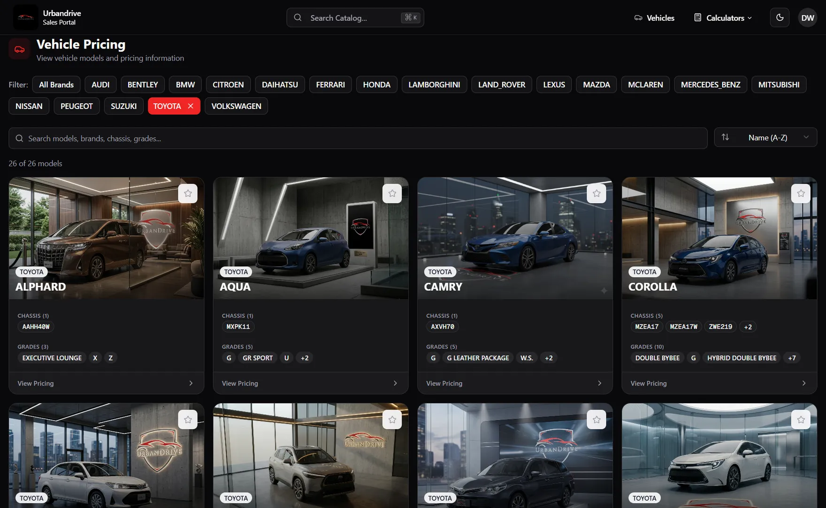The image size is (826, 508).
Task: Filter by LEXUS brand
Action: click(554, 85)
